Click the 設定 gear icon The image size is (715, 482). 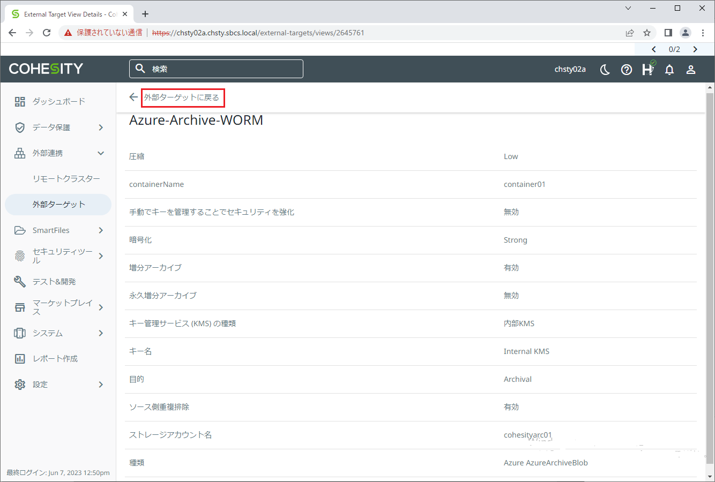(20, 385)
